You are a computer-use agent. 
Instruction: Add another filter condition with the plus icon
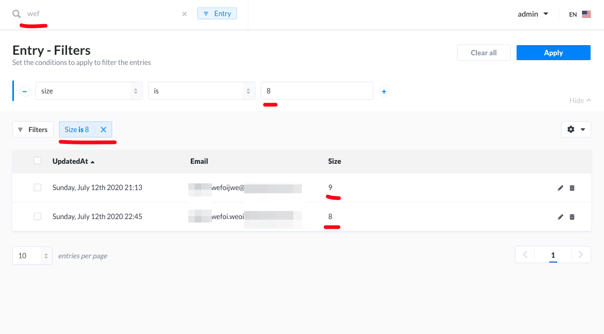click(x=384, y=91)
